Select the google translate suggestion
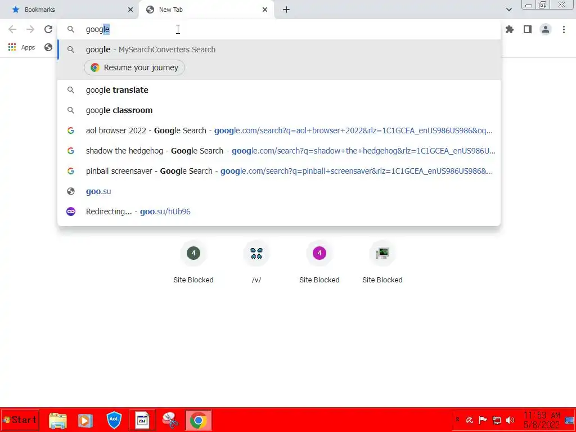Screen dimensions: 576x432 279,90
